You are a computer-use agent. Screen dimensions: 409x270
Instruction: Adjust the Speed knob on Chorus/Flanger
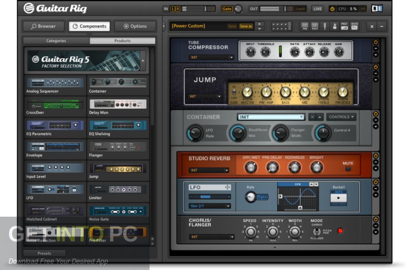(251, 232)
